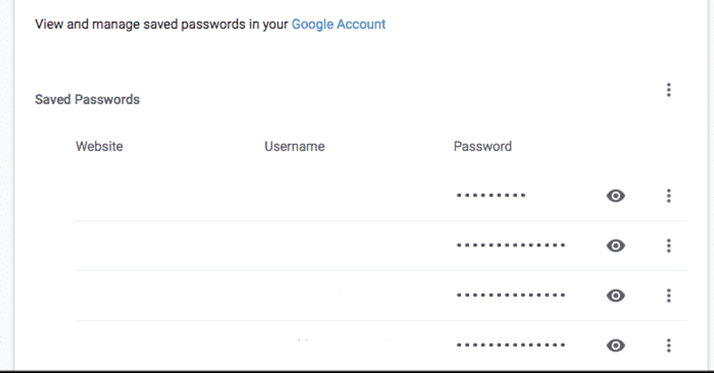This screenshot has width=714, height=373.
Task: Open the overflow menu for the first password
Action: [669, 196]
